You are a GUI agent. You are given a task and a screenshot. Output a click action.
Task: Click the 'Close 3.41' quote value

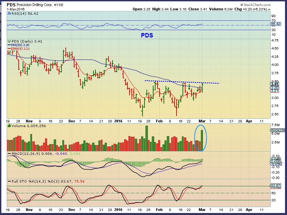click(x=198, y=9)
